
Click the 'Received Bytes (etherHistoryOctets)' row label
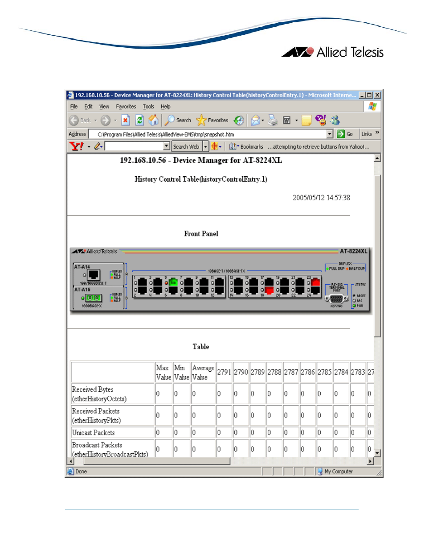[x=99, y=394]
